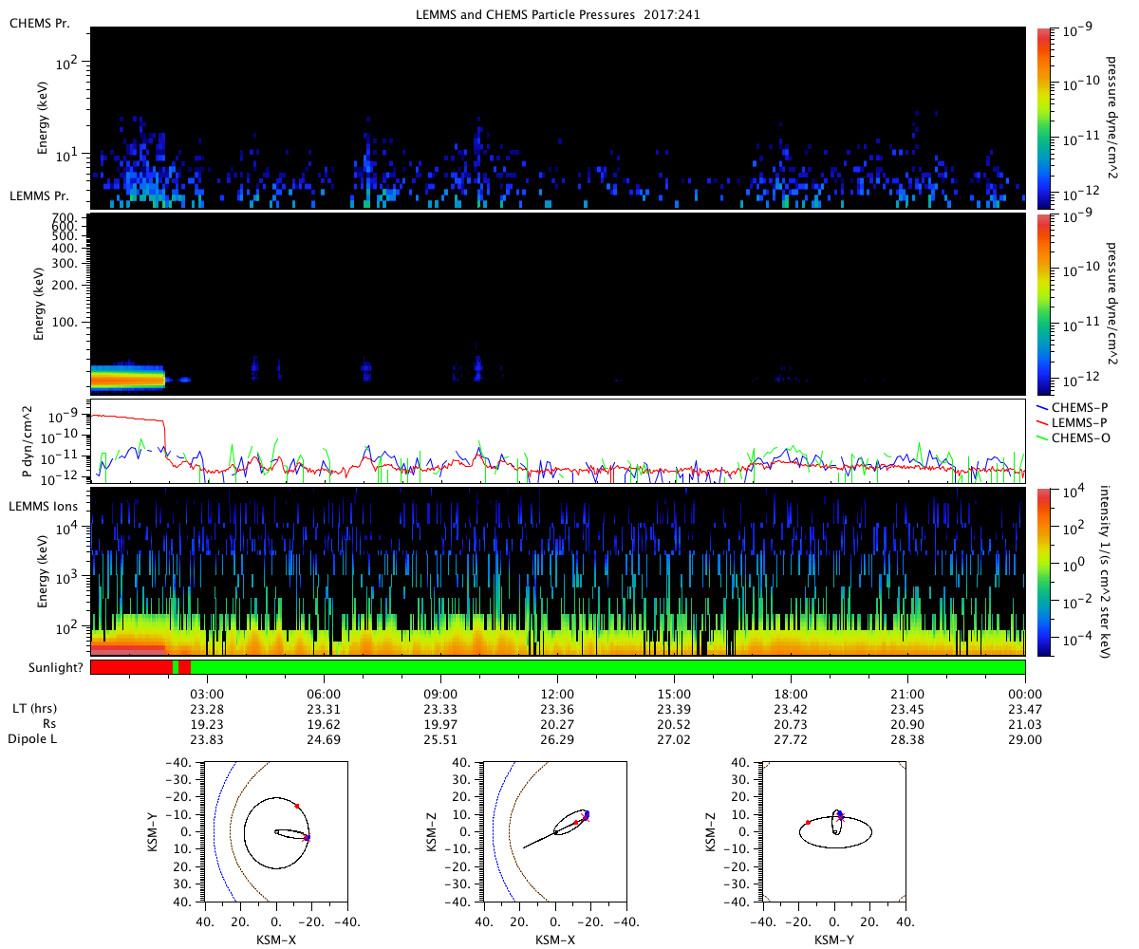This screenshot has height=949, width=1139.
Task: Open the KSM-X versus KSM-Y orbit plot
Action: click(x=276, y=831)
